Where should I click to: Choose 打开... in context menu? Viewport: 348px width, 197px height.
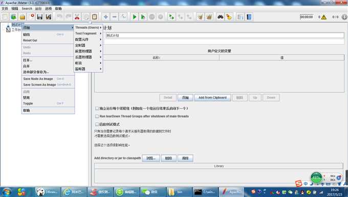(x=48, y=61)
